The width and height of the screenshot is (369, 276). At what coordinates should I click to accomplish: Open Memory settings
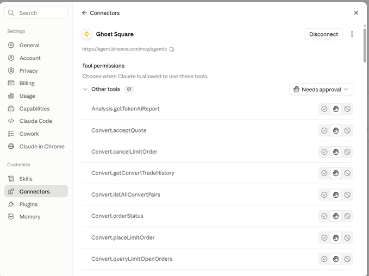[36, 217]
